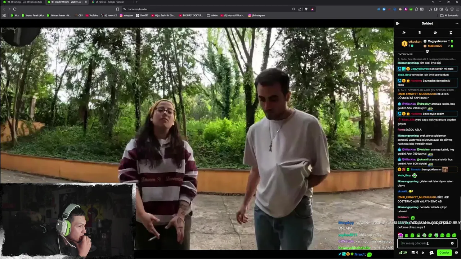Open the Yayıncı Paneli | Kick bookmark
The height and width of the screenshot is (259, 461).
pos(32,15)
